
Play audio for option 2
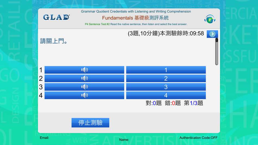pos(84,78)
